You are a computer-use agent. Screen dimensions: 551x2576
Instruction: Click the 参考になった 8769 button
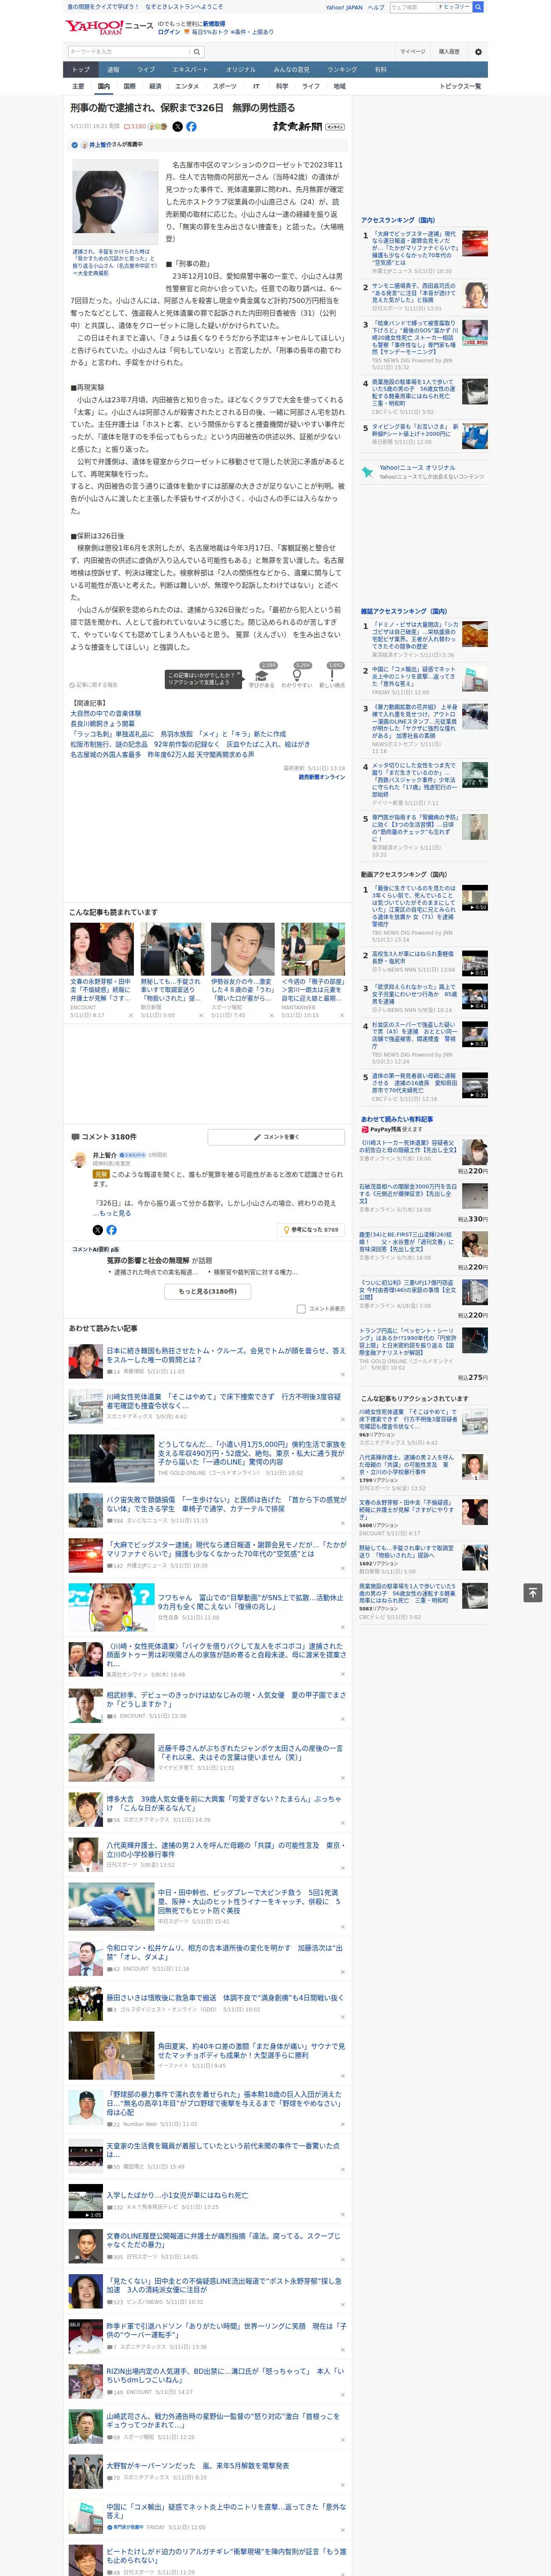311,1230
